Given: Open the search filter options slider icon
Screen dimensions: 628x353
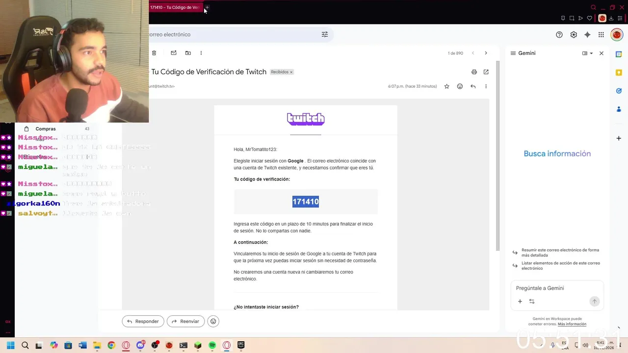Looking at the screenshot, I should click(x=324, y=34).
